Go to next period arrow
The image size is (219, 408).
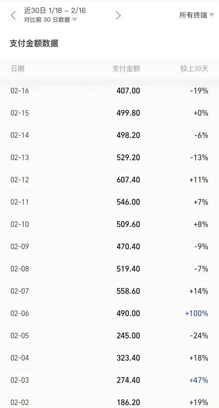(x=118, y=15)
